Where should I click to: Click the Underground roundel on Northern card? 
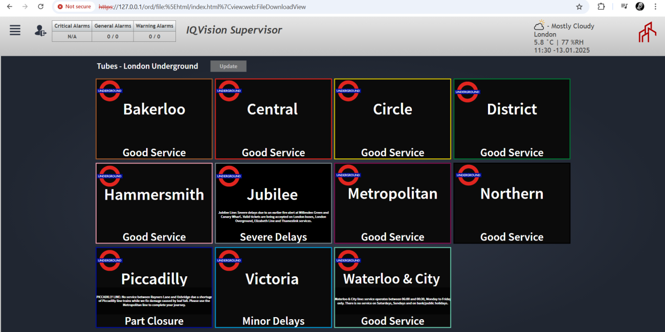468,175
